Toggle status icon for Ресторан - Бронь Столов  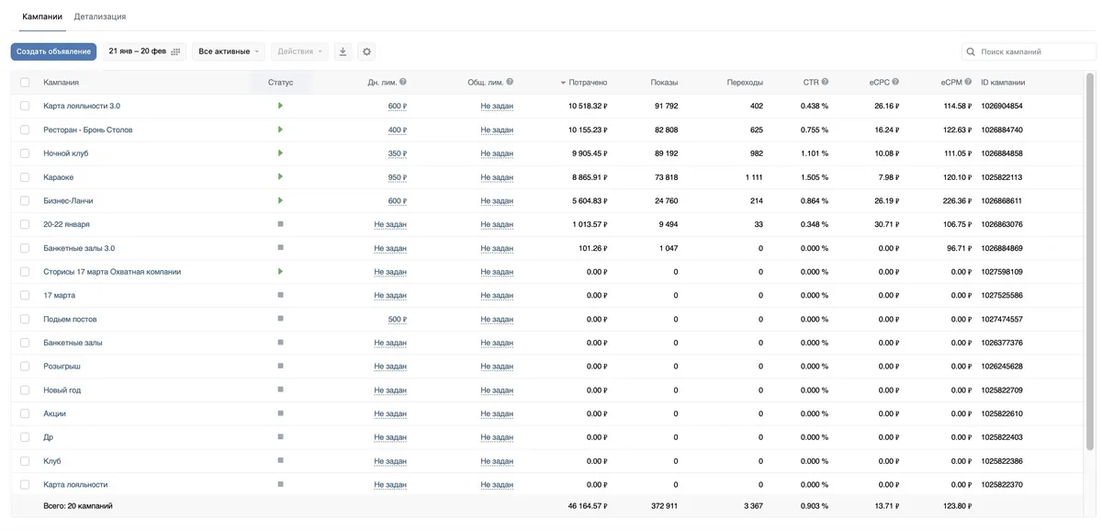(x=280, y=130)
